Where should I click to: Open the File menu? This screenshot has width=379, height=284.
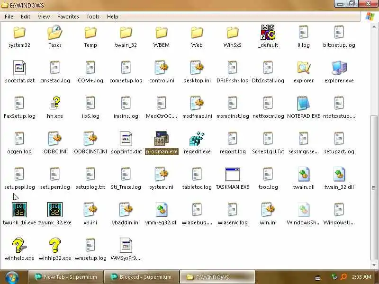pyautogui.click(x=9, y=17)
